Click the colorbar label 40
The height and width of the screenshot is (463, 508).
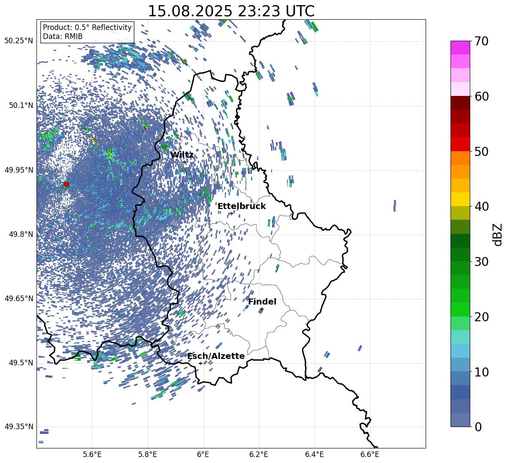481,206
